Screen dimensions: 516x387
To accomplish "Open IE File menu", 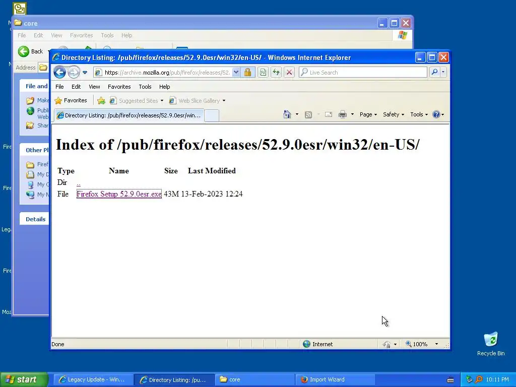I will click(x=59, y=87).
